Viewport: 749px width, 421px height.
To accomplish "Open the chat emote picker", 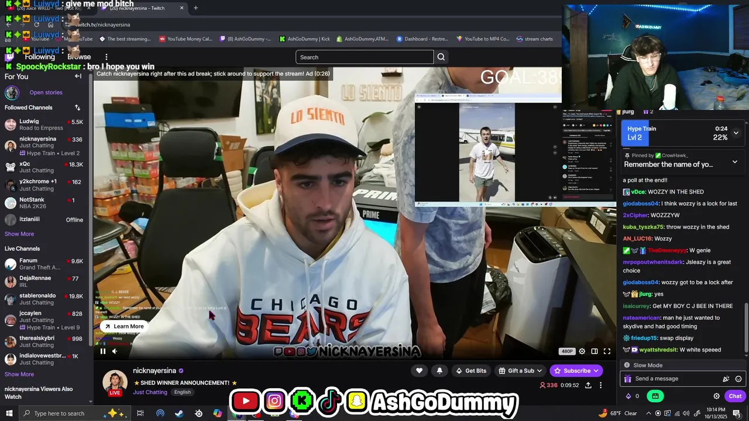I will click(x=738, y=379).
